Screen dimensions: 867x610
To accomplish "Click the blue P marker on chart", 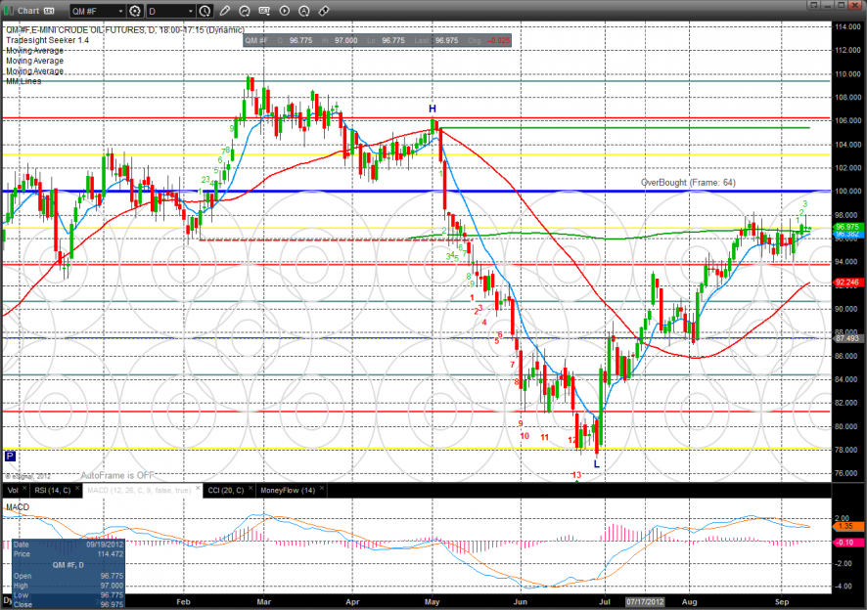I will (x=10, y=456).
